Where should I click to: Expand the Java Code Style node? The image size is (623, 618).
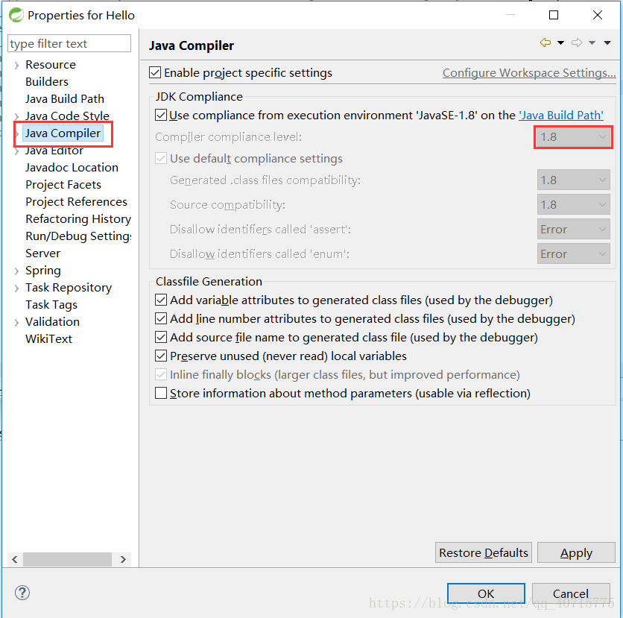[x=16, y=116]
